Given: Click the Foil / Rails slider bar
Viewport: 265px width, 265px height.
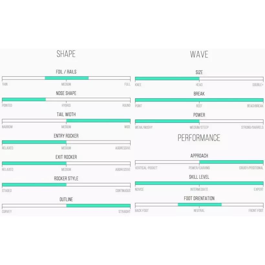Looking at the screenshot, I should click(66, 78).
